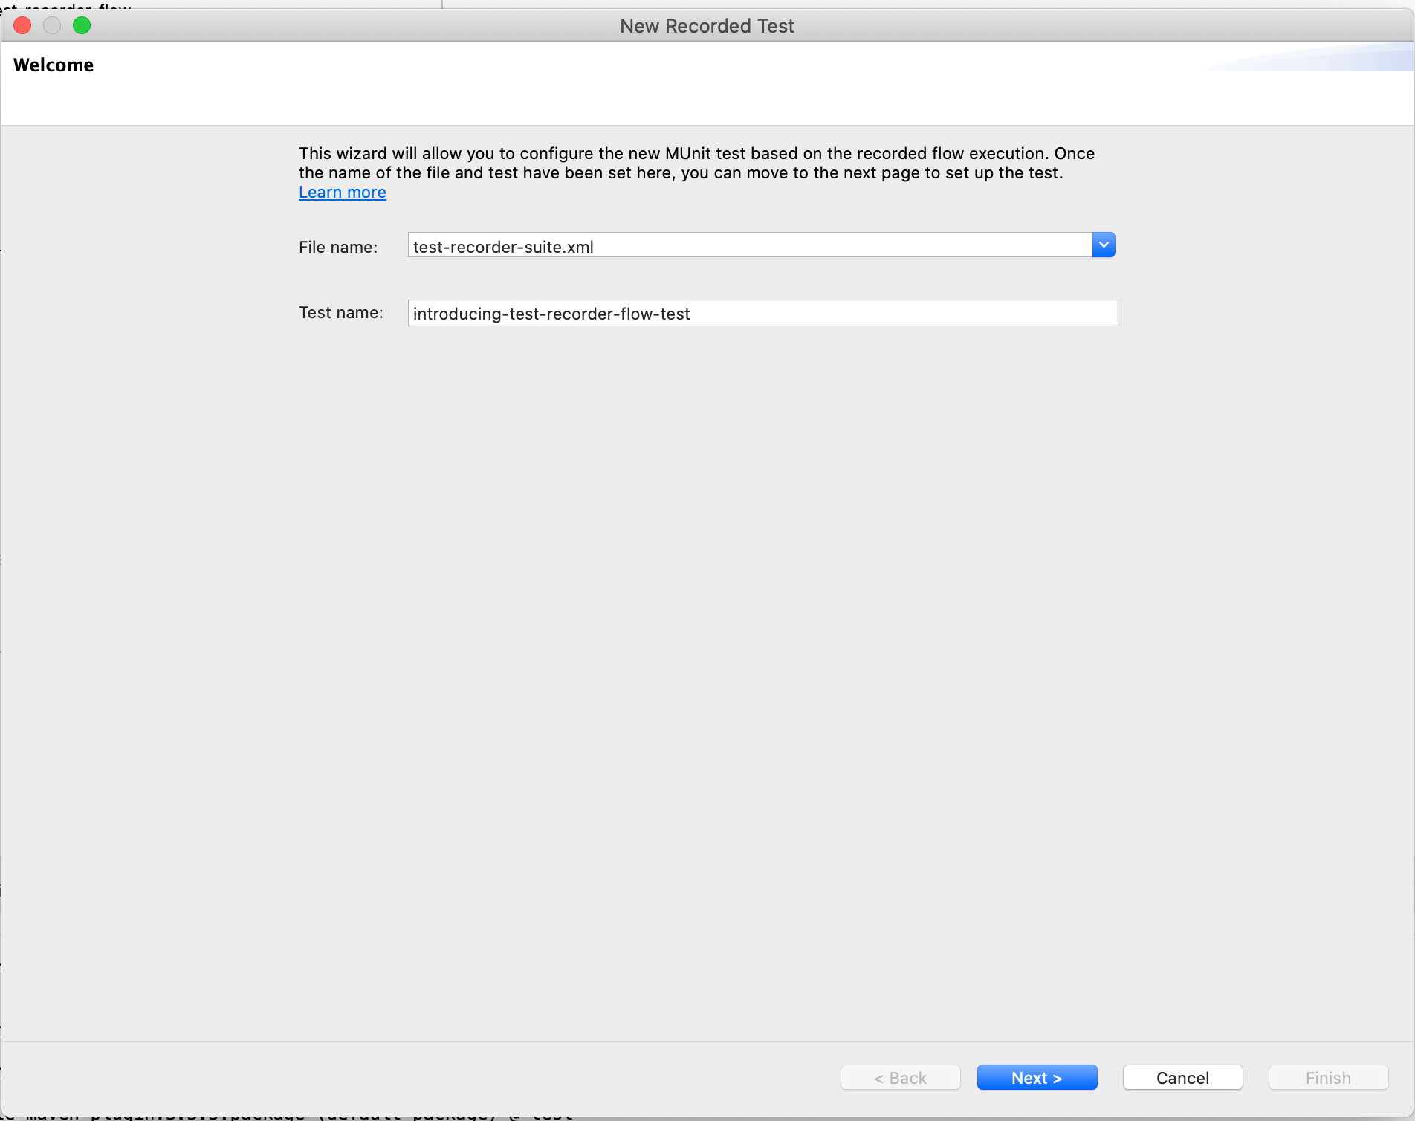
Task: Open the Learn more link
Action: pyautogui.click(x=342, y=193)
